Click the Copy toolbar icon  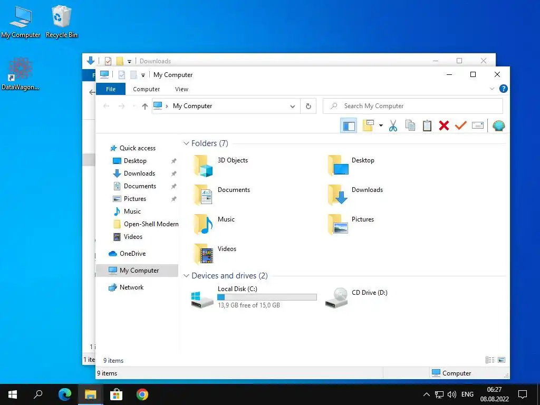point(410,126)
